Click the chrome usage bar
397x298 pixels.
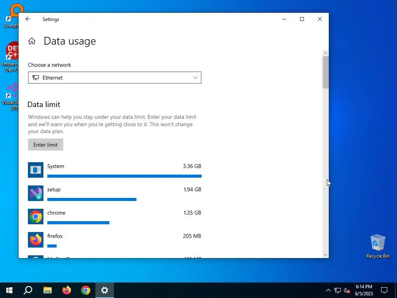(x=78, y=223)
